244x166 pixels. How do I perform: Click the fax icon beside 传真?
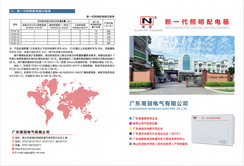click(13, 145)
